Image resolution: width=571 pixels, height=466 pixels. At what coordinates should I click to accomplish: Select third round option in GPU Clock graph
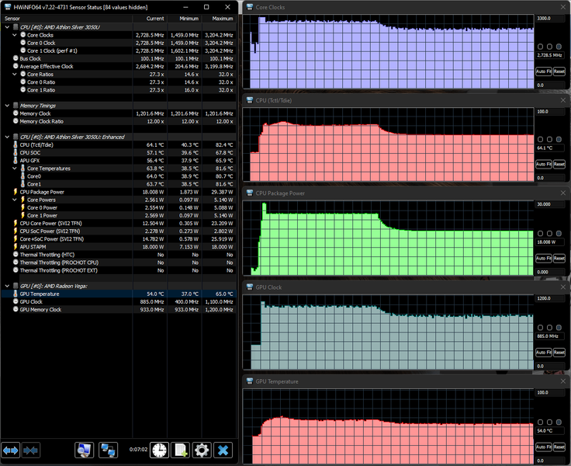(x=559, y=328)
